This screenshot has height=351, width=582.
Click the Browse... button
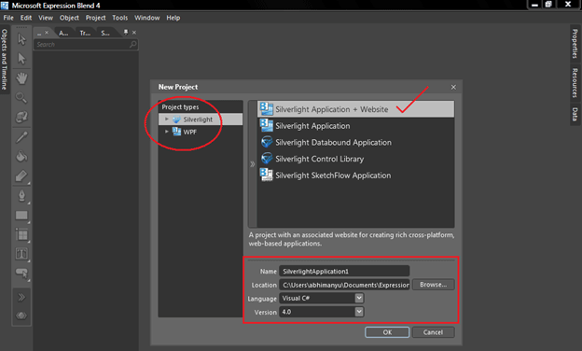[x=433, y=285]
